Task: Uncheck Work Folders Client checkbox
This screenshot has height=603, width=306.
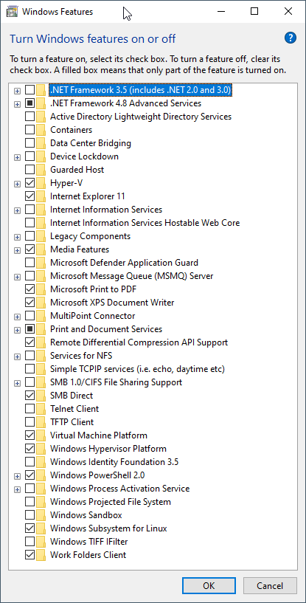Action: (29, 555)
